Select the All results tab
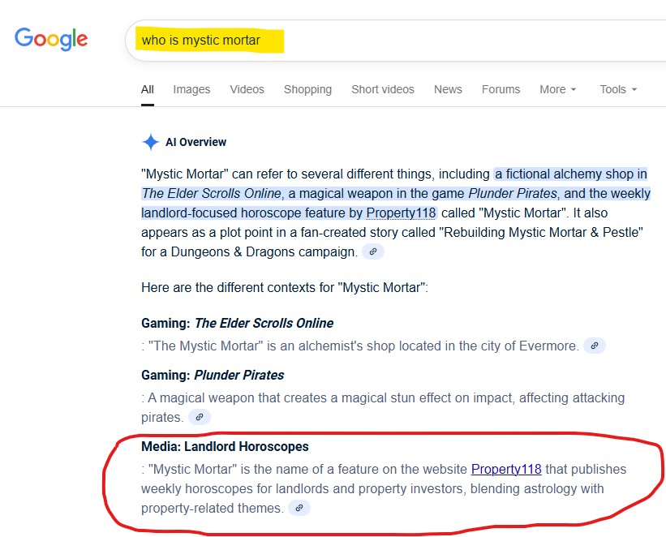Screen dimensions: 666x537 [x=147, y=89]
